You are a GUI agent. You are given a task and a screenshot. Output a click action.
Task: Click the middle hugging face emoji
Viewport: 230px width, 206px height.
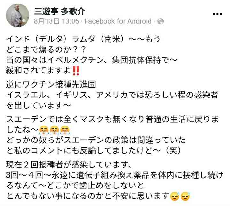[54, 130]
